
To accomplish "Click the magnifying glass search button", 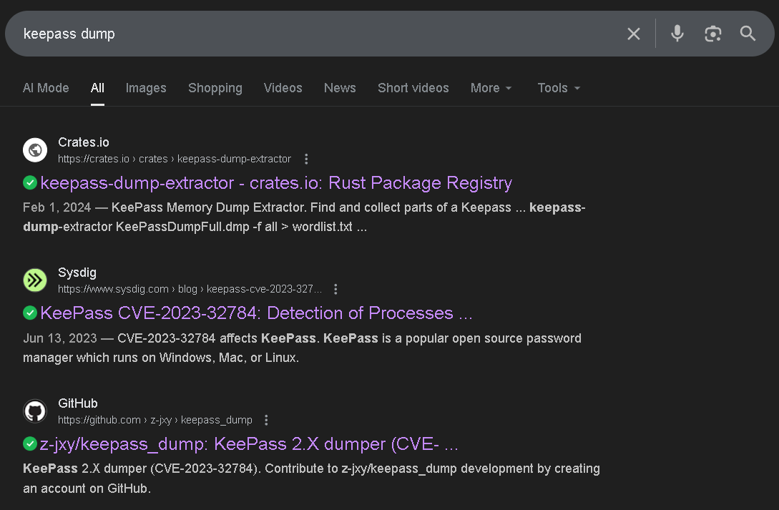I will coord(748,34).
